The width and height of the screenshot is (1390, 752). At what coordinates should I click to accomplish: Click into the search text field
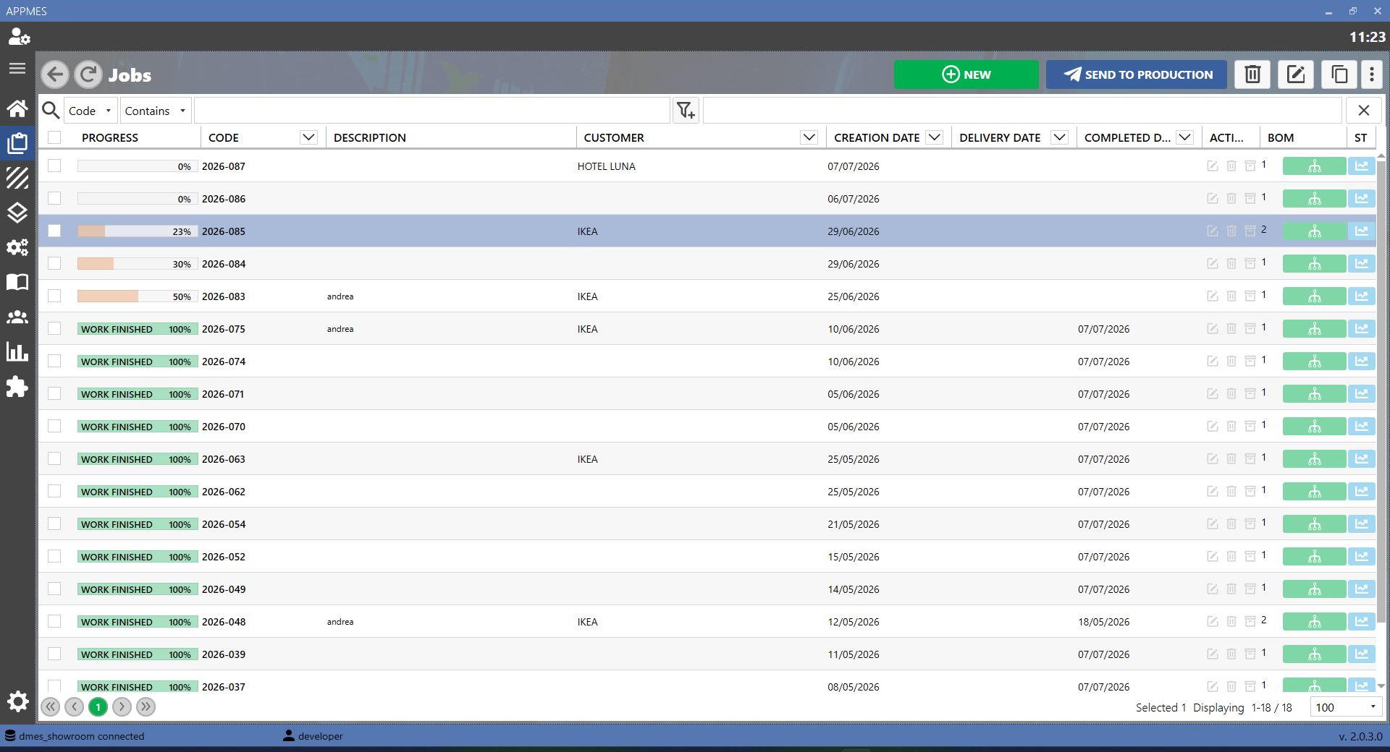(431, 111)
